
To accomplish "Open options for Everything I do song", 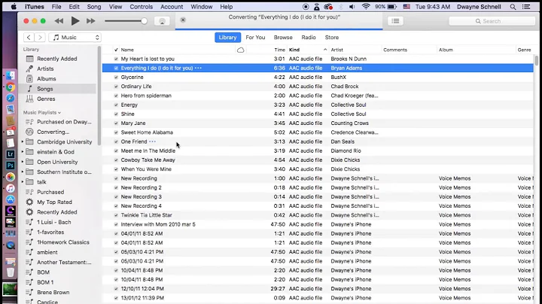I will click(199, 68).
